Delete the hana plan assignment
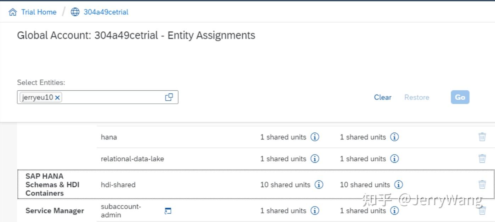This screenshot has width=495, height=222. click(x=482, y=137)
